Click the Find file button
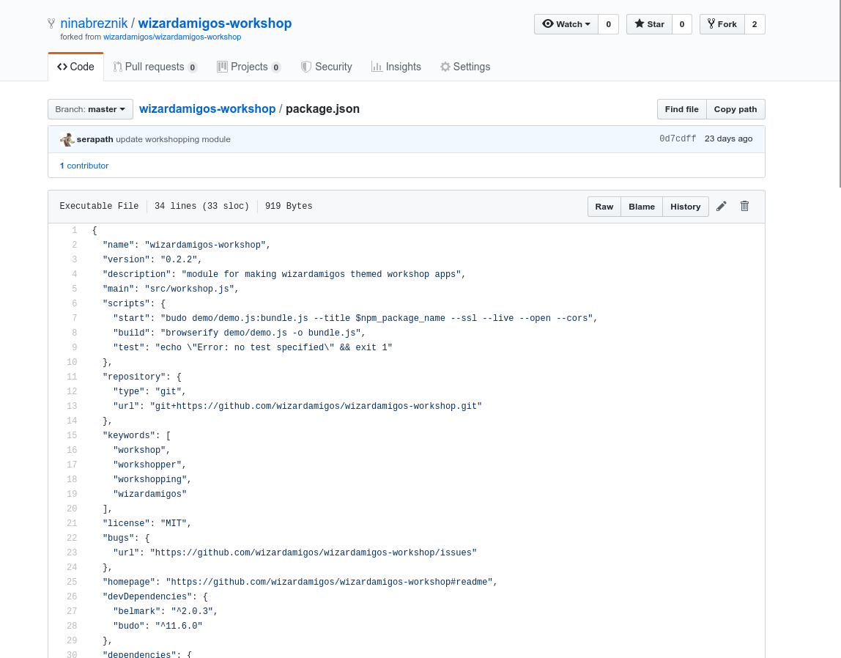 pyautogui.click(x=682, y=109)
